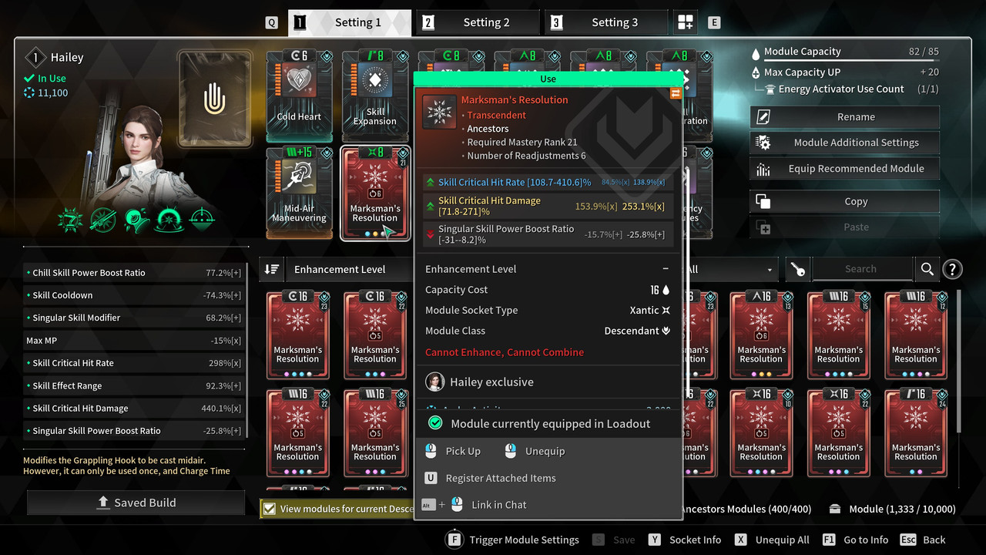Click the Skill Effect Range stat row

pos(135,385)
